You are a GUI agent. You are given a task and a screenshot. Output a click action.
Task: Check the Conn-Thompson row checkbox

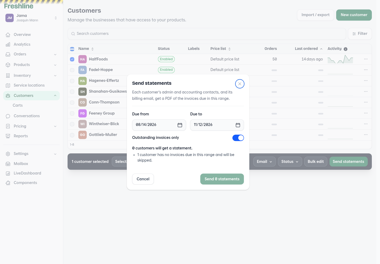(x=72, y=102)
